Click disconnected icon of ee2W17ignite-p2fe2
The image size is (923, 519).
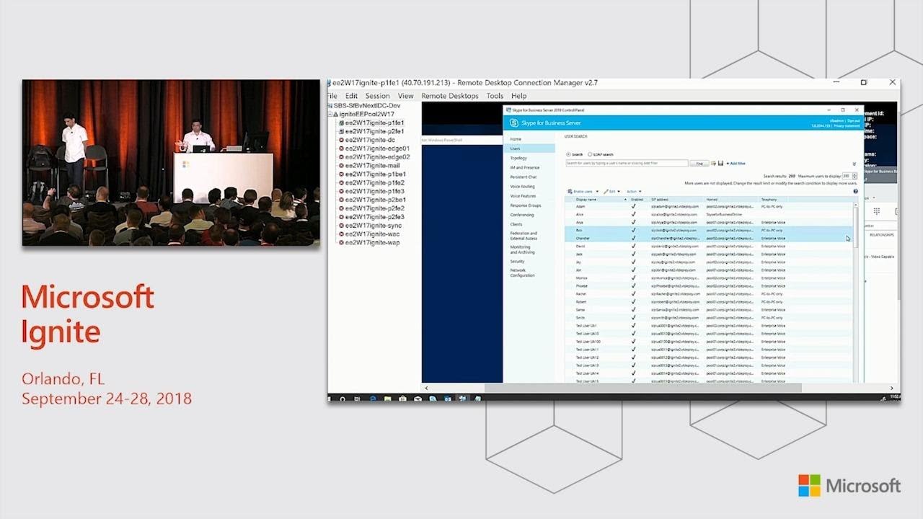(x=341, y=208)
